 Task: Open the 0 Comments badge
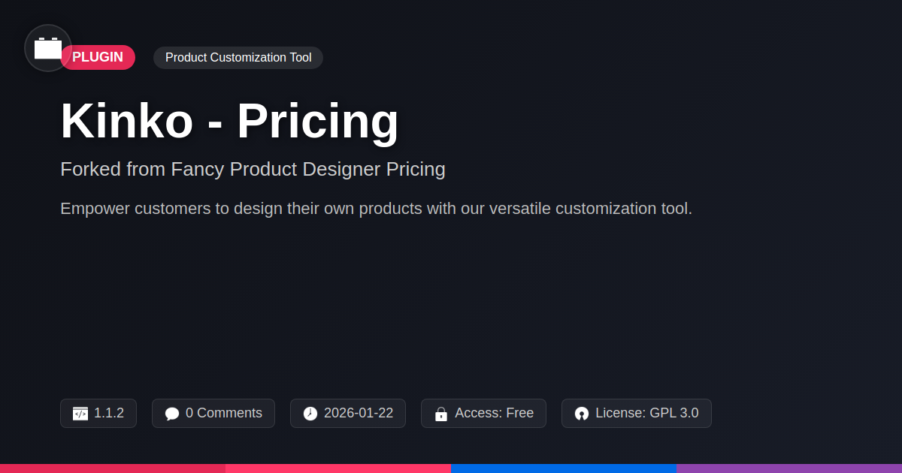pos(213,414)
